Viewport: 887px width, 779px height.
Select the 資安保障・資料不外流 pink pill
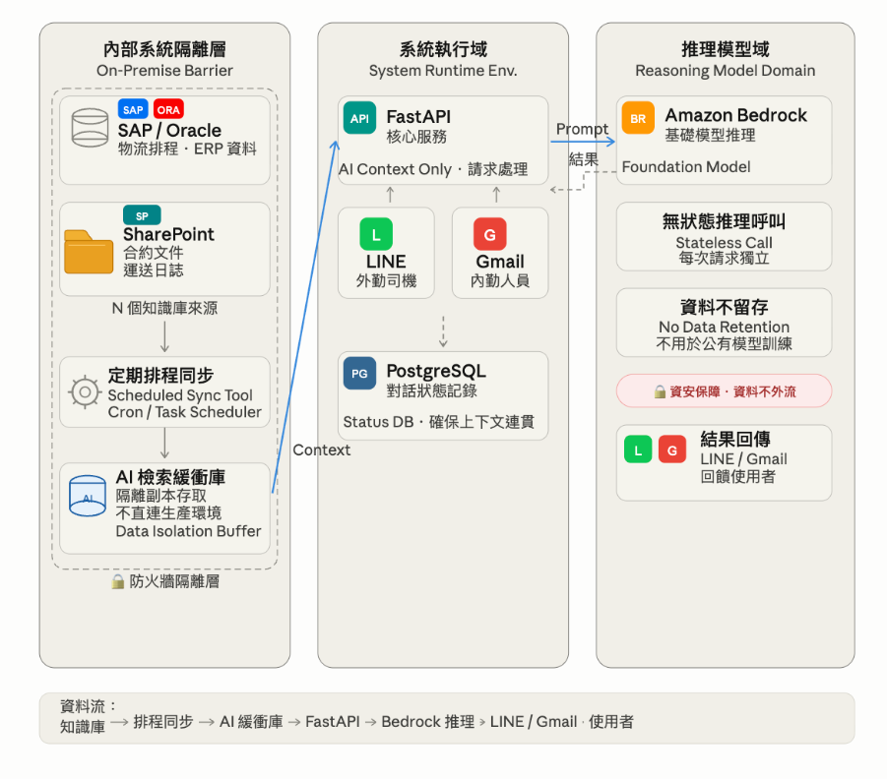[725, 390]
